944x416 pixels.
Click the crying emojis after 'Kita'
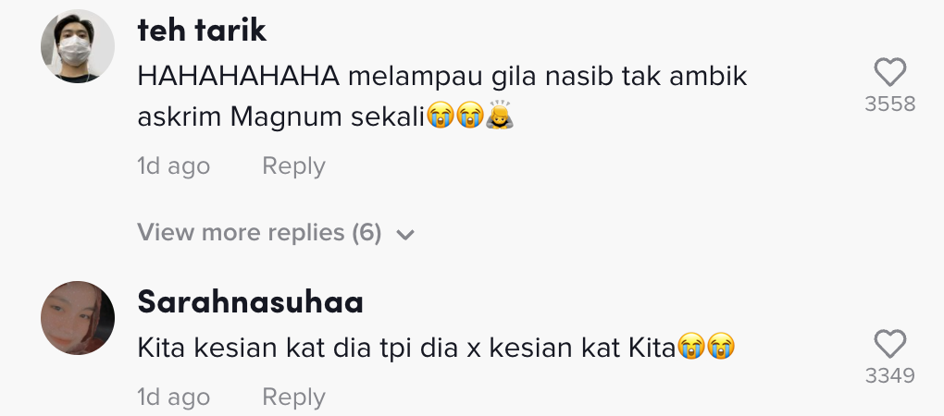point(705,348)
